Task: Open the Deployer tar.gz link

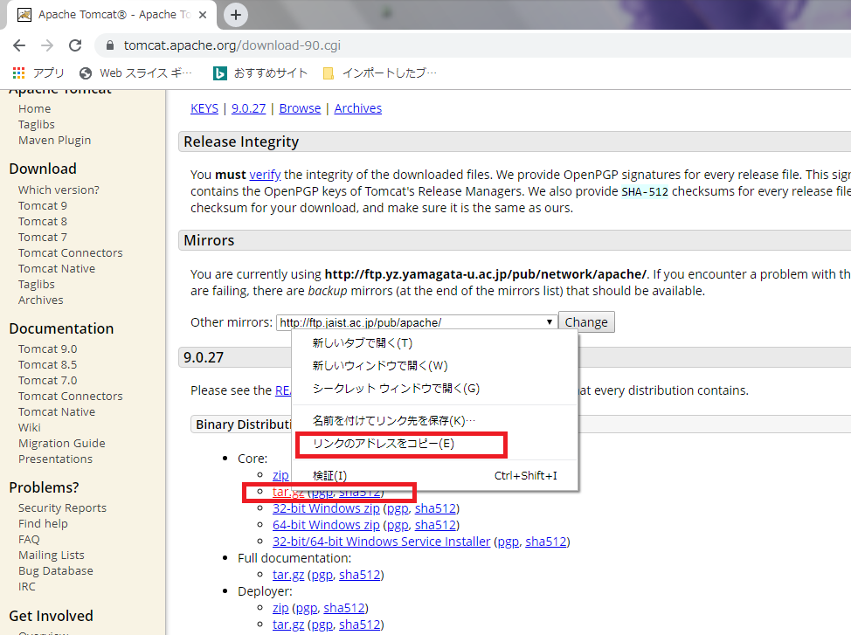Action: tap(288, 625)
